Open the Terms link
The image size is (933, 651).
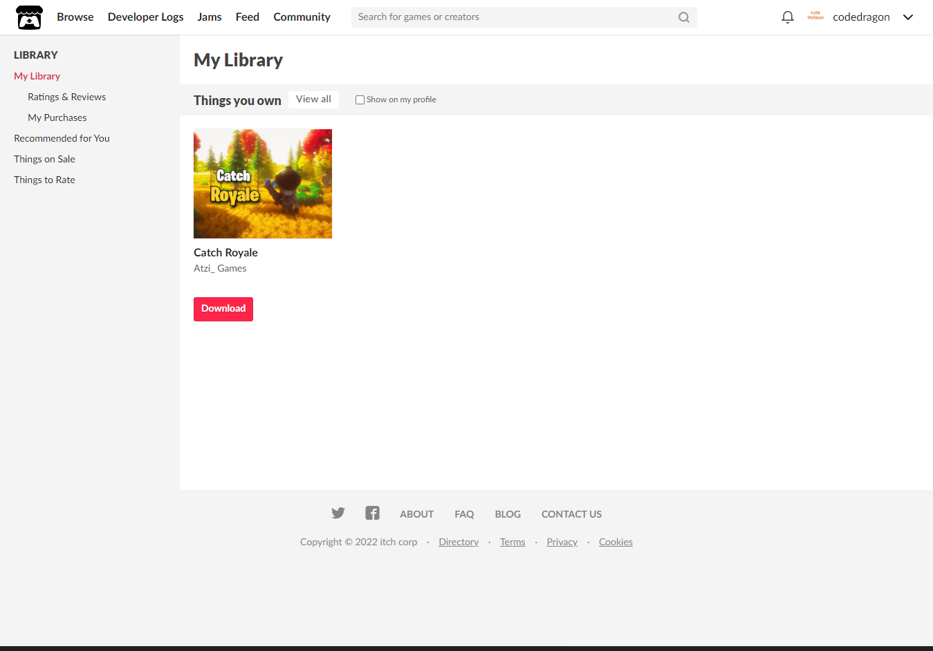[x=512, y=542]
